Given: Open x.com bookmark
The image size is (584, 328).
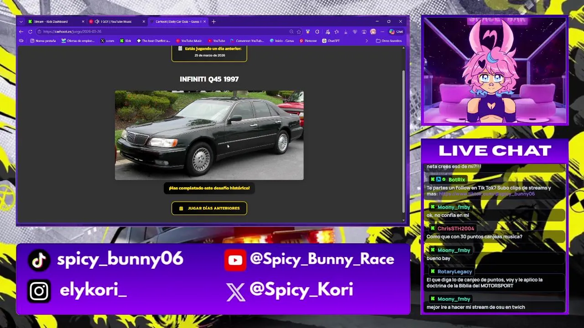Looking at the screenshot, I should (x=108, y=41).
